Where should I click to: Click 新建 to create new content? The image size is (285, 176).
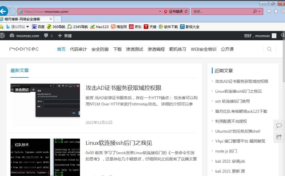point(65,36)
